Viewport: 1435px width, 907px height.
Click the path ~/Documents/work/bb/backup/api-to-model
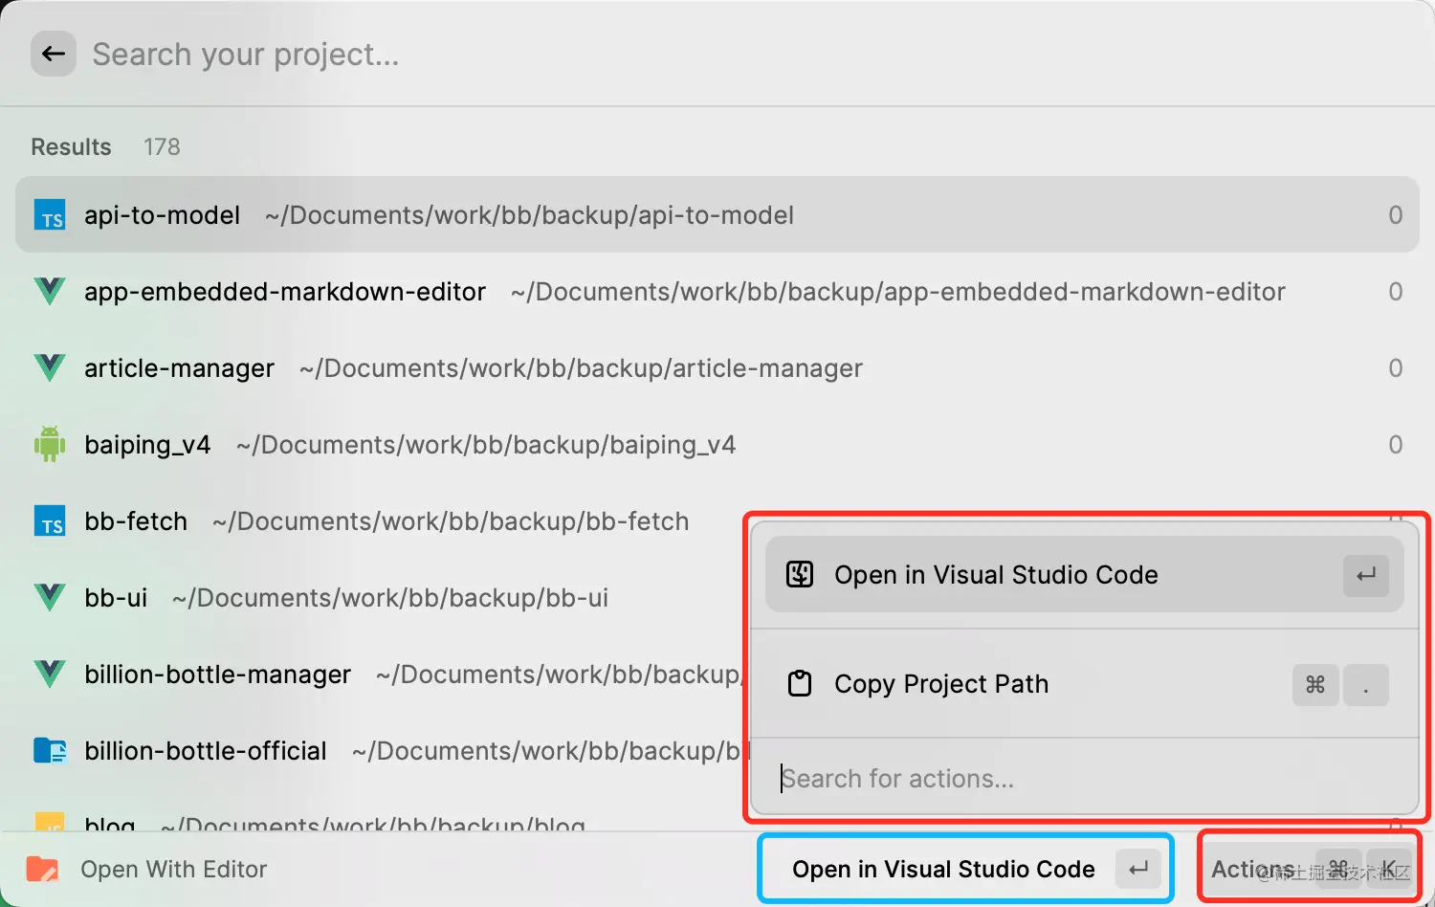[530, 215]
